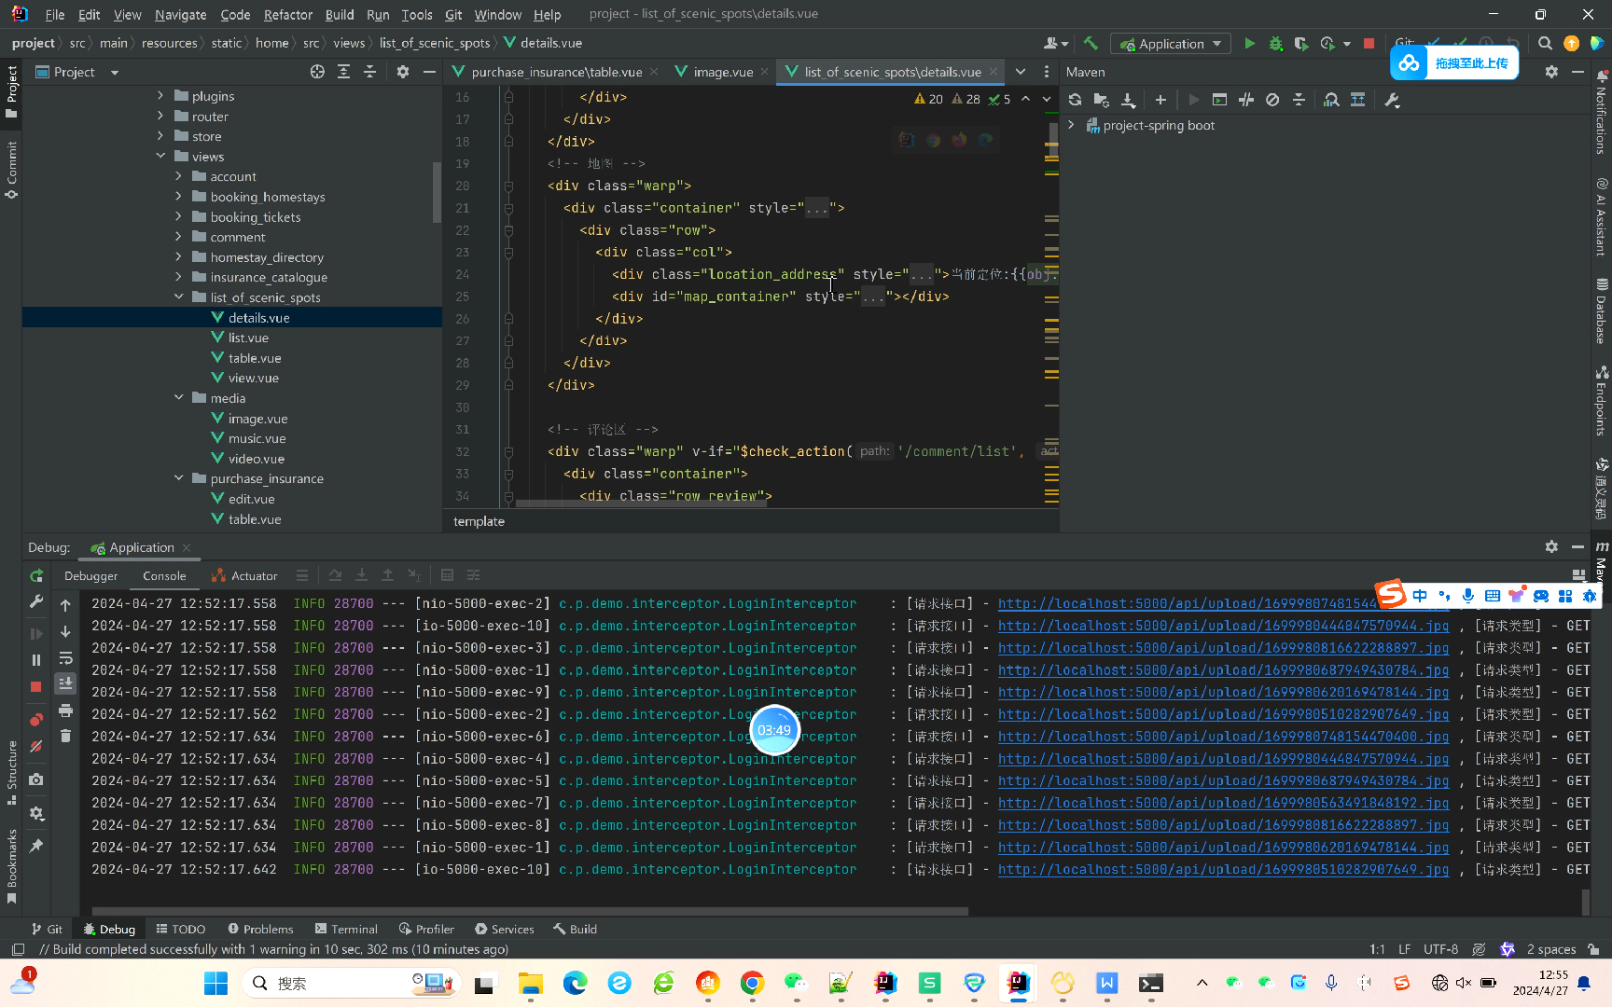
Task: Stop the Application with the red square in debug panel
Action: pyautogui.click(x=36, y=686)
